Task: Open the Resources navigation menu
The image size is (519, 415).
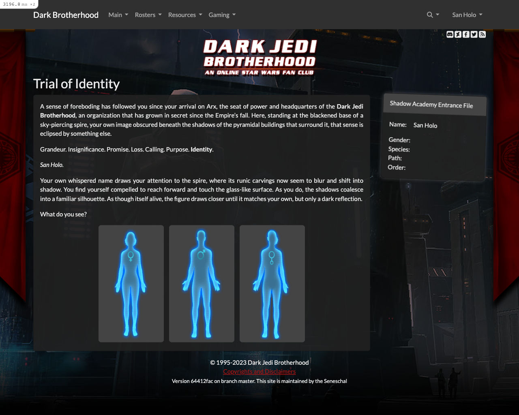Action: [185, 15]
